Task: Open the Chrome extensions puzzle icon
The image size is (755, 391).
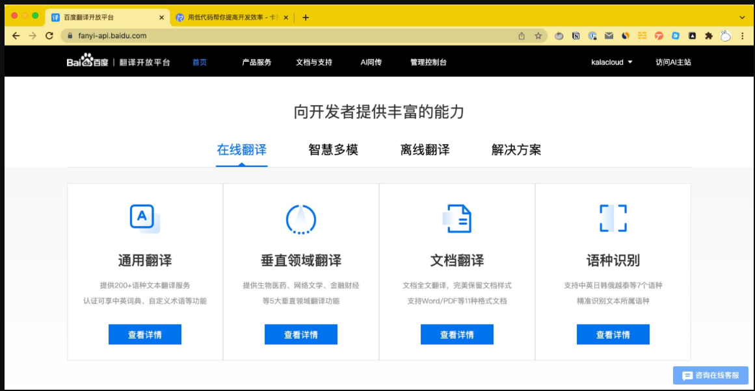Action: click(709, 36)
